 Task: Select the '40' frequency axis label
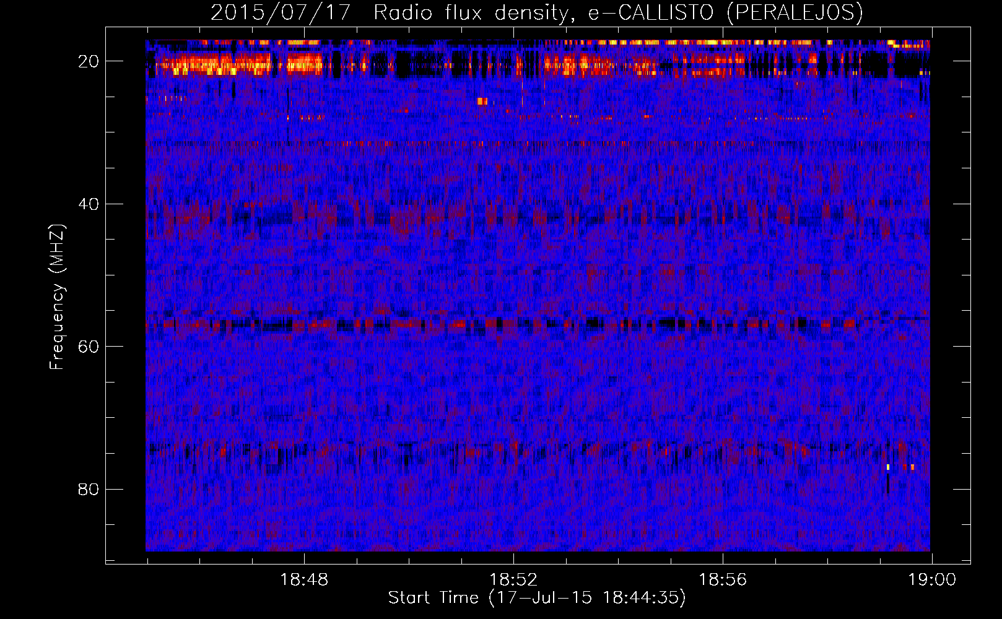coord(89,204)
